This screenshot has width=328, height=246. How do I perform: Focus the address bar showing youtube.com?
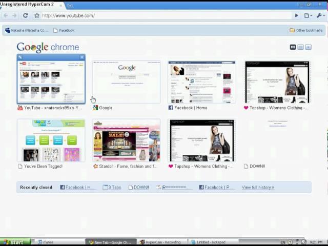[166, 16]
